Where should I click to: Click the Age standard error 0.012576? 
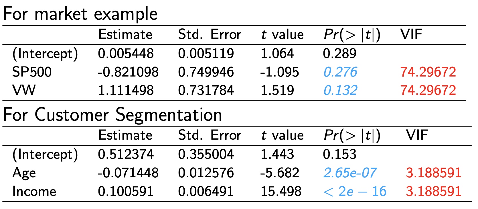(206, 173)
